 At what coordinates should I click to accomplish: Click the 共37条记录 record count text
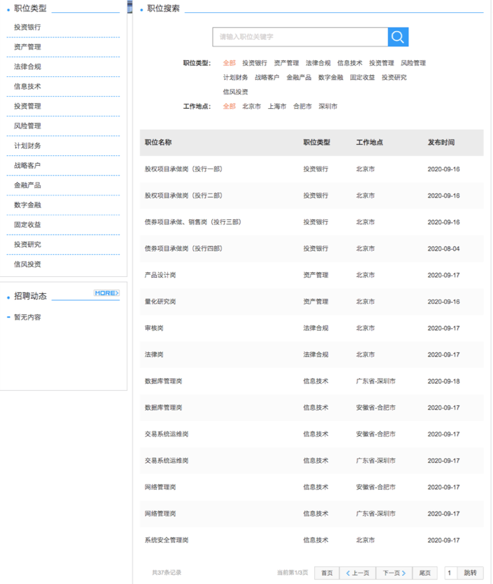[x=167, y=572]
